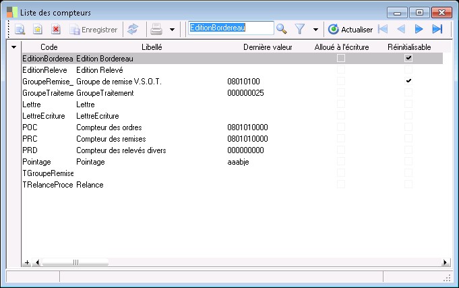Viewport: 459px width, 288px height.
Task: Click the printer icon
Action: (156, 29)
